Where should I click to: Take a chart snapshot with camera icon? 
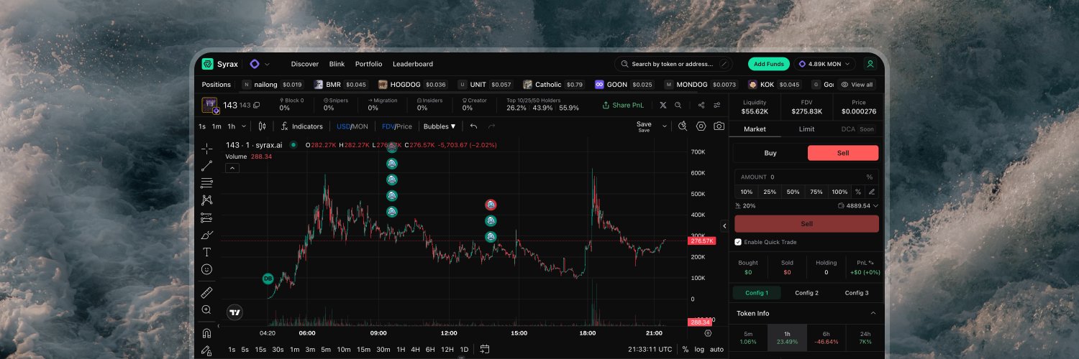point(719,126)
